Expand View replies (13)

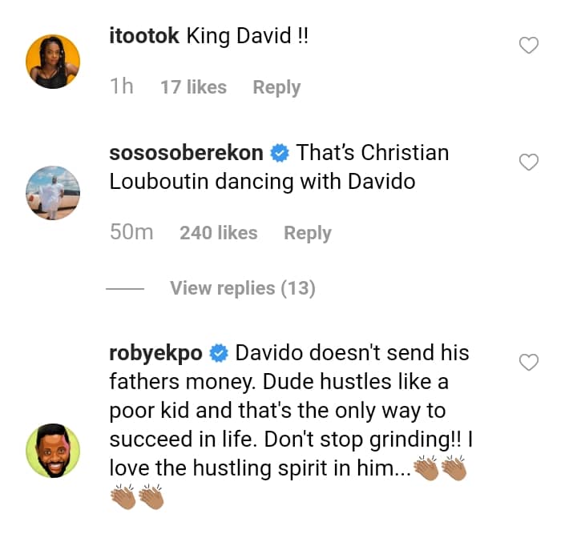coord(242,288)
